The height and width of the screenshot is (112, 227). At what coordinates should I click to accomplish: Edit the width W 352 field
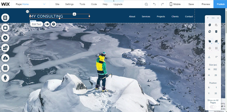tap(215, 69)
